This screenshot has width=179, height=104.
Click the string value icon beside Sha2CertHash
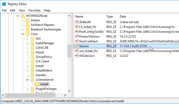tap(77, 41)
